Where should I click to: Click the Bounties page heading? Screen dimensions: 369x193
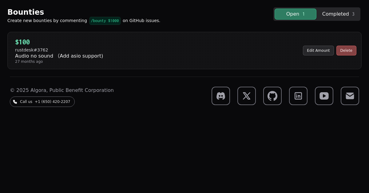click(x=26, y=12)
